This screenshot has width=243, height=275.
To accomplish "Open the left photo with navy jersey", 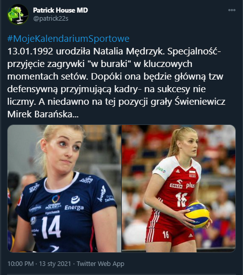I will click(x=64, y=189).
